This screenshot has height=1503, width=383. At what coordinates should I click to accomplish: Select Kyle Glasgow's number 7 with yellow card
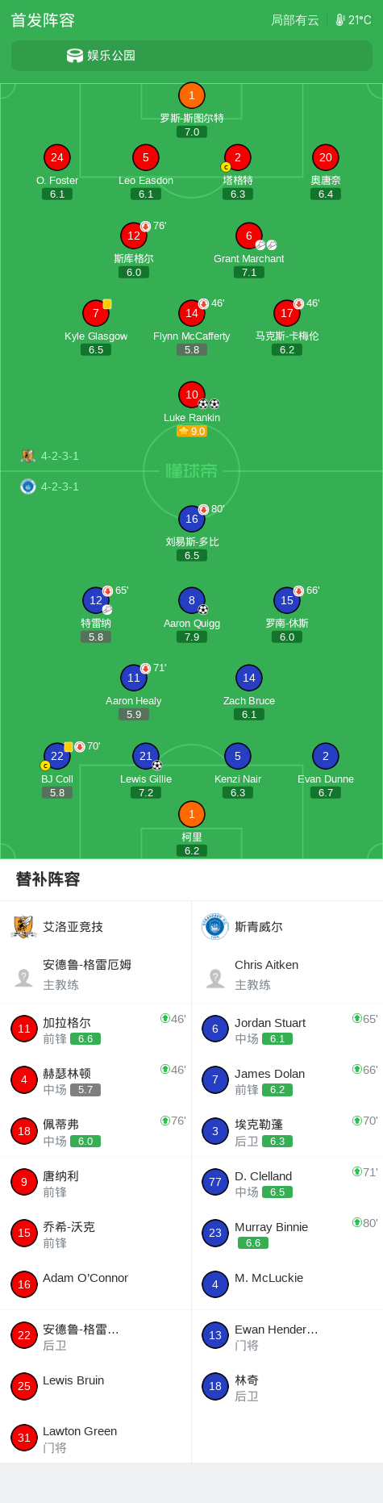tap(96, 313)
